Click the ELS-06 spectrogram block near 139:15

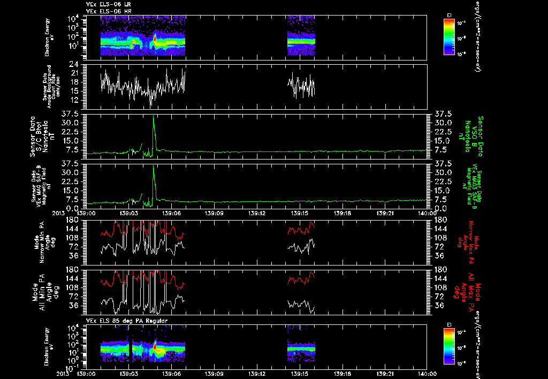pyautogui.click(x=301, y=35)
